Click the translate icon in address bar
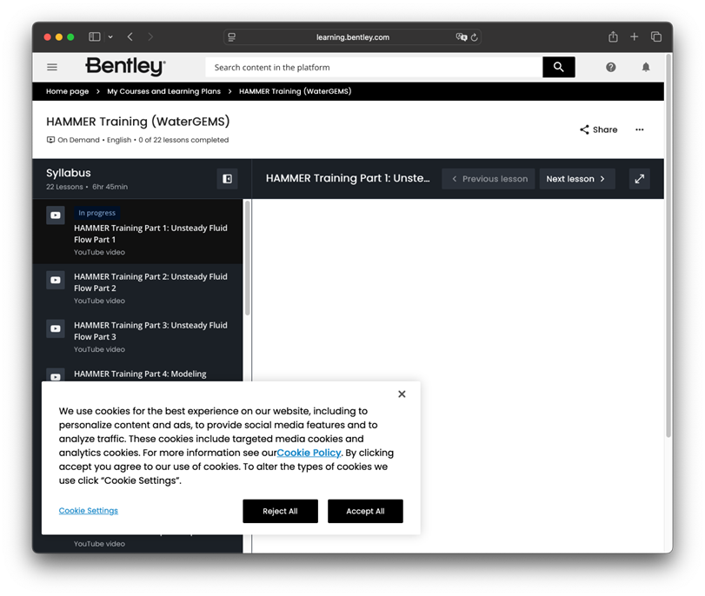This screenshot has width=705, height=596. coord(462,37)
